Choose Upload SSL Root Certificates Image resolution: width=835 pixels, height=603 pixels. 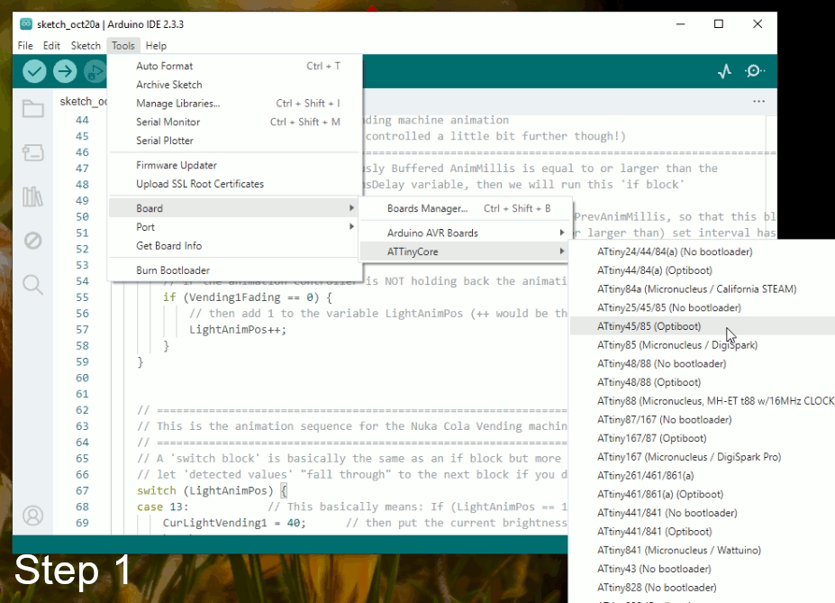[234, 184]
